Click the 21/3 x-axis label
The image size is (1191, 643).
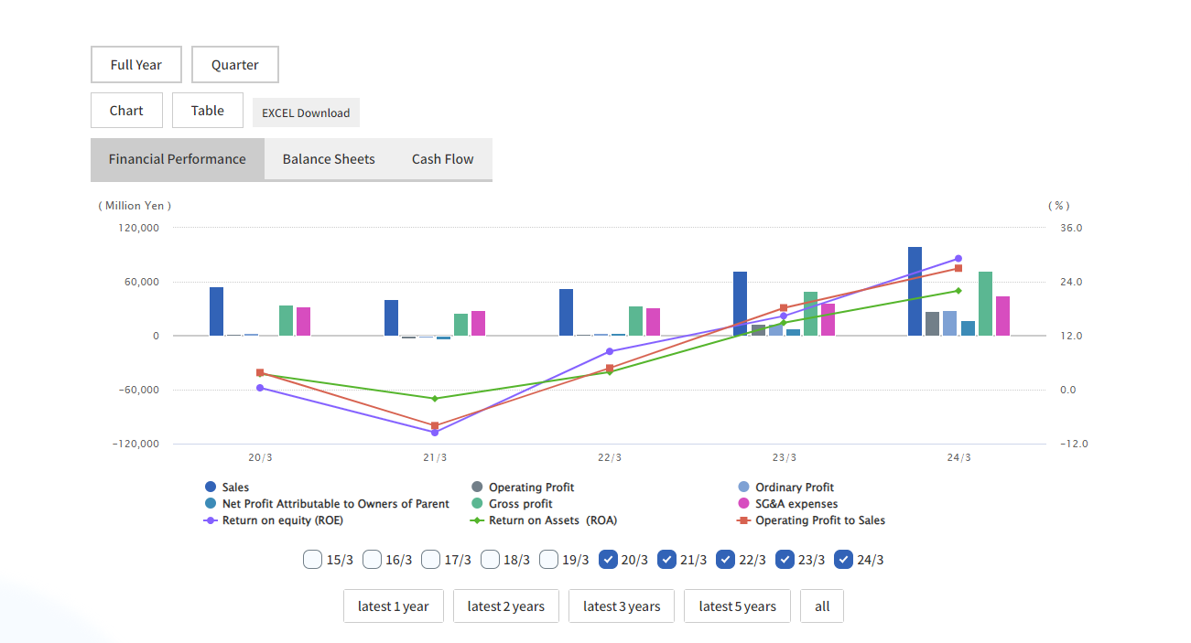pyautogui.click(x=435, y=457)
